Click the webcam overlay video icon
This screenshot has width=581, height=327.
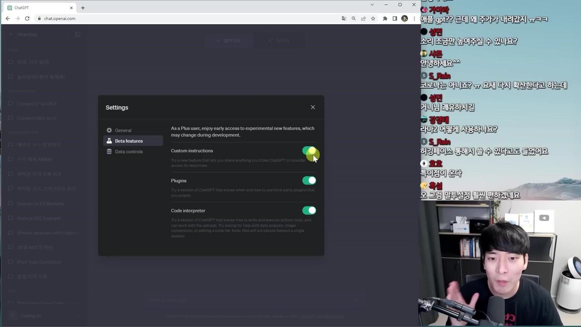coord(544,218)
